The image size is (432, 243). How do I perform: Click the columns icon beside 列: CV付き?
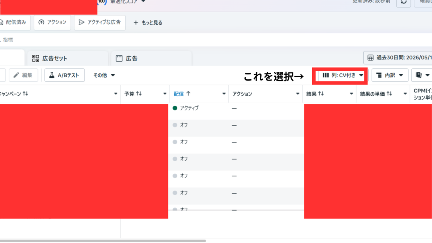[x=326, y=75]
